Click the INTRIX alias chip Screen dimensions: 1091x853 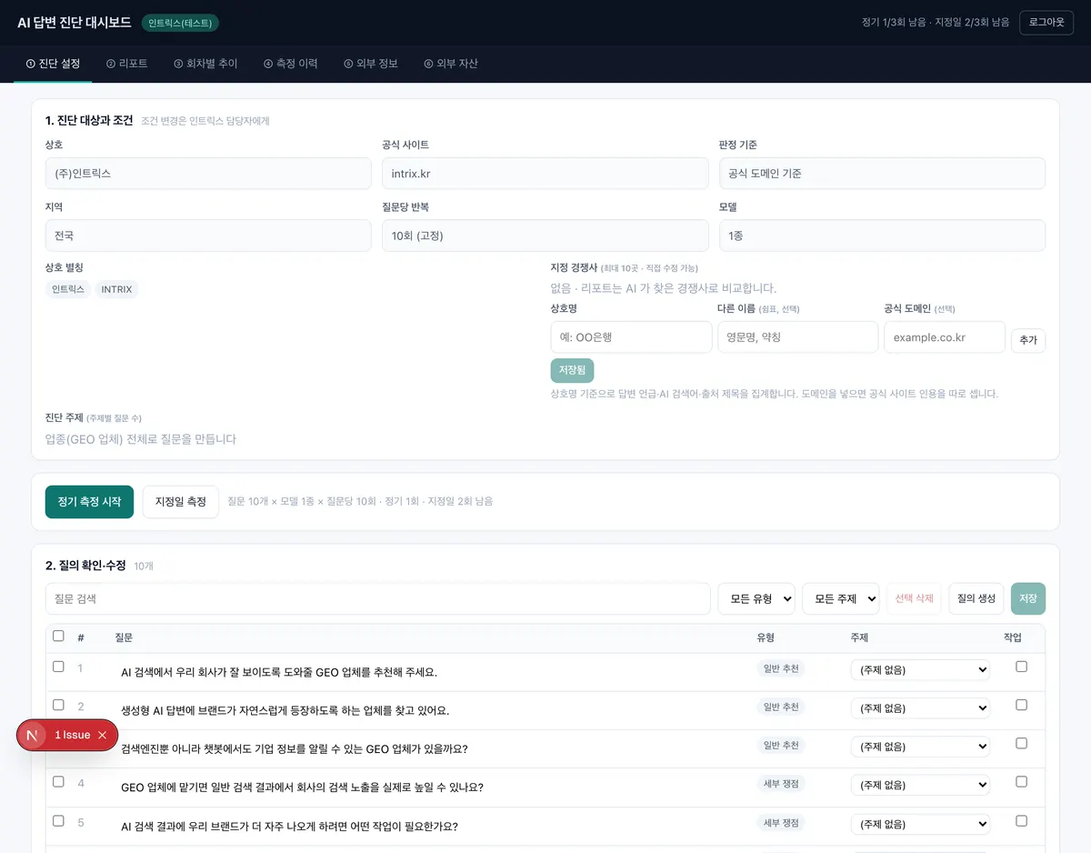click(x=116, y=289)
